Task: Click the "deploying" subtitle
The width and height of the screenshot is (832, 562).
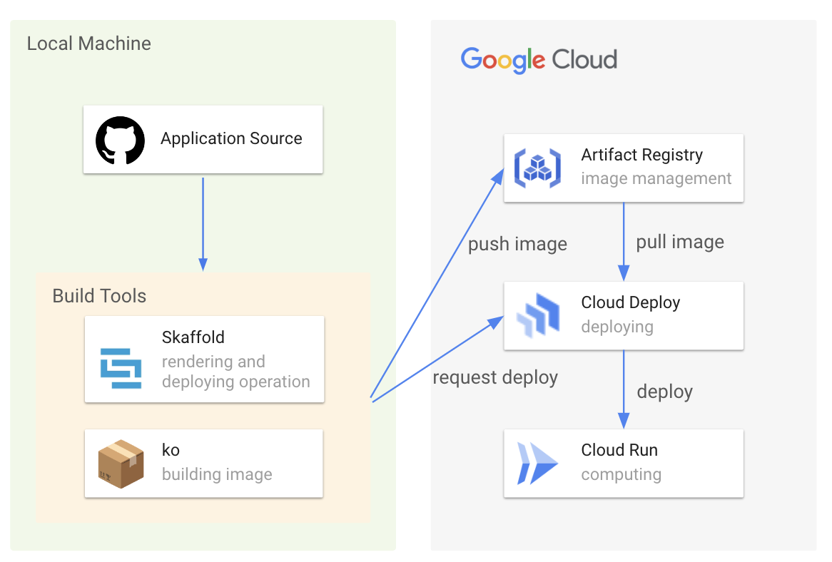Action: [617, 327]
